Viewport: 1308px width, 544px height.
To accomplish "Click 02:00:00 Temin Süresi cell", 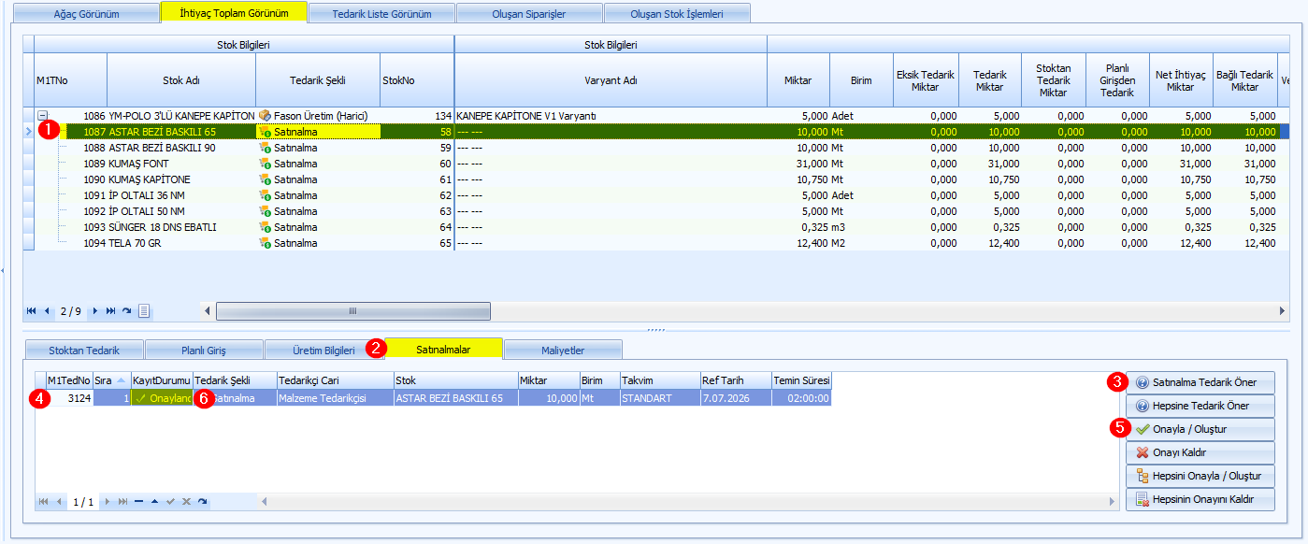I will (x=801, y=398).
